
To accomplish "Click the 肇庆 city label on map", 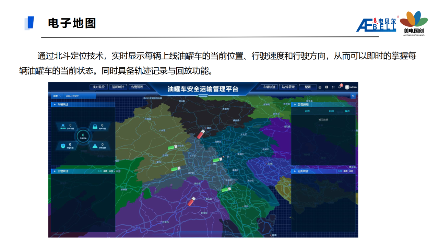I will [x=158, y=162].
